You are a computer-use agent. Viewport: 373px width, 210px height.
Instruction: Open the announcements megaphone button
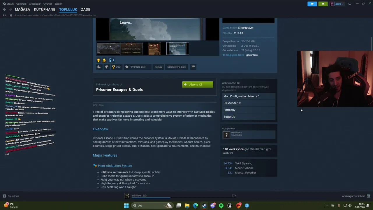312,4
